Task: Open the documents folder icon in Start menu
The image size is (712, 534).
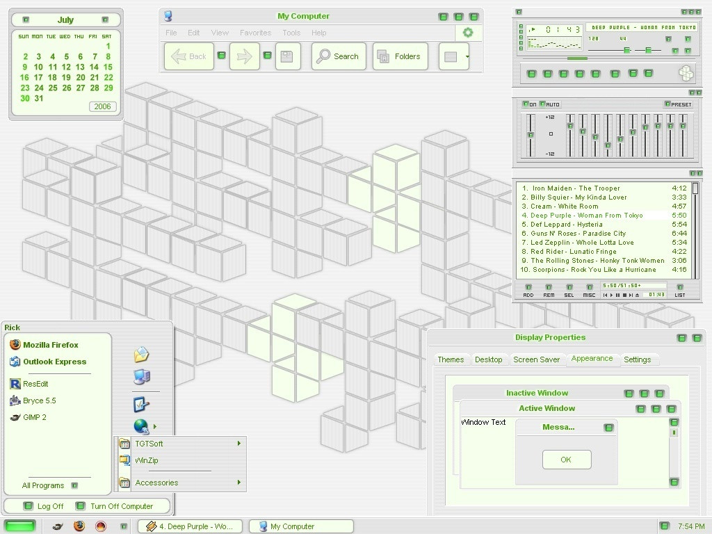Action: click(142, 354)
